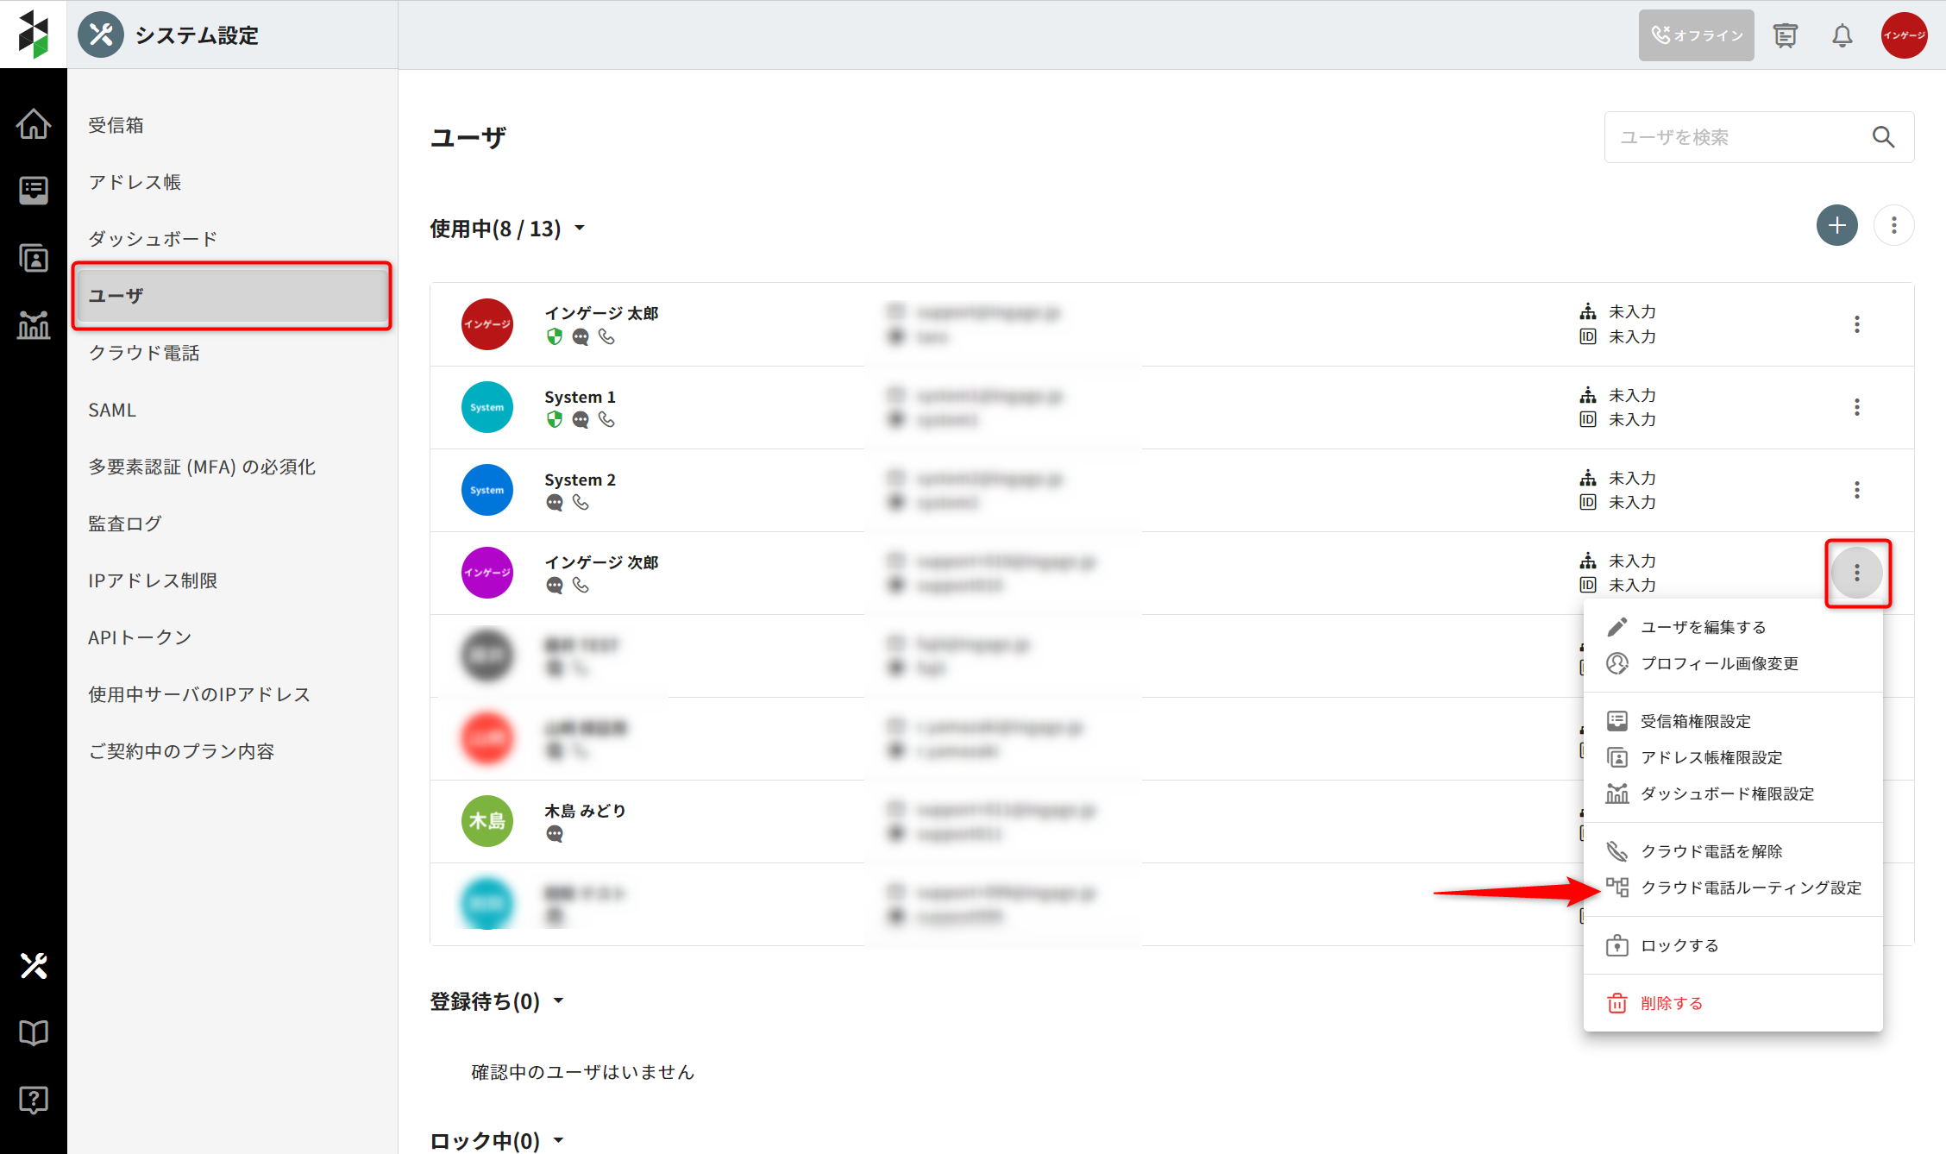Expand the ロック中(0) section

(558, 1140)
